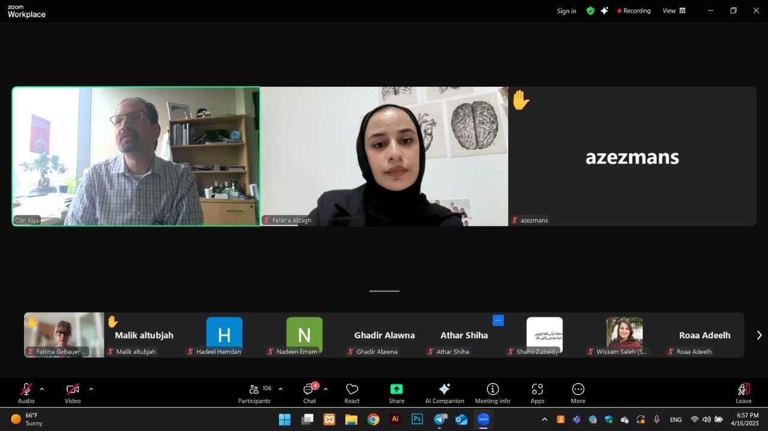This screenshot has width=768, height=431.
Task: Open the Chat panel
Action: tap(309, 393)
